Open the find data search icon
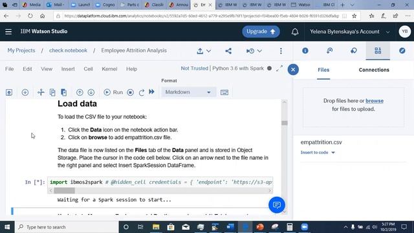Image resolution: width=414 pixels, height=233 pixels. tap(329, 50)
